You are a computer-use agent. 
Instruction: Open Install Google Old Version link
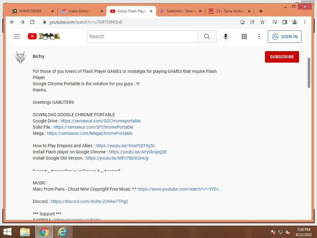[117, 158]
